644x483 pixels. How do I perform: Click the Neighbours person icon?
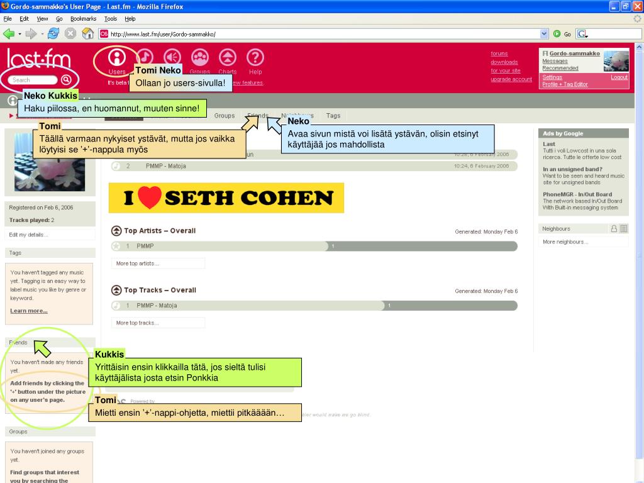pyautogui.click(x=614, y=229)
